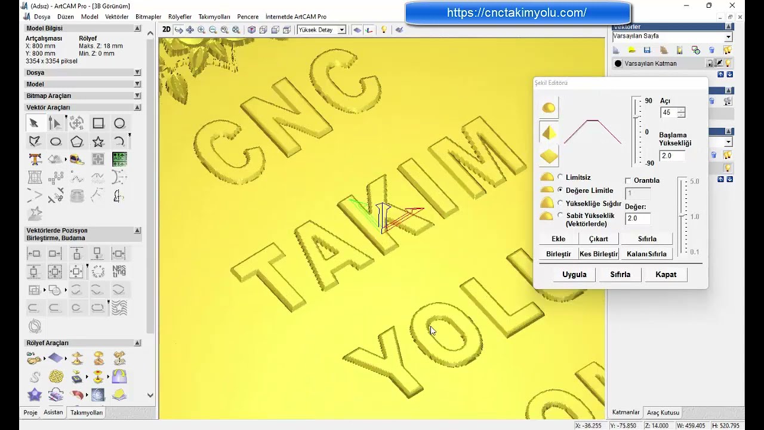Open the Dosya menu
The width and height of the screenshot is (764, 430).
pos(42,17)
